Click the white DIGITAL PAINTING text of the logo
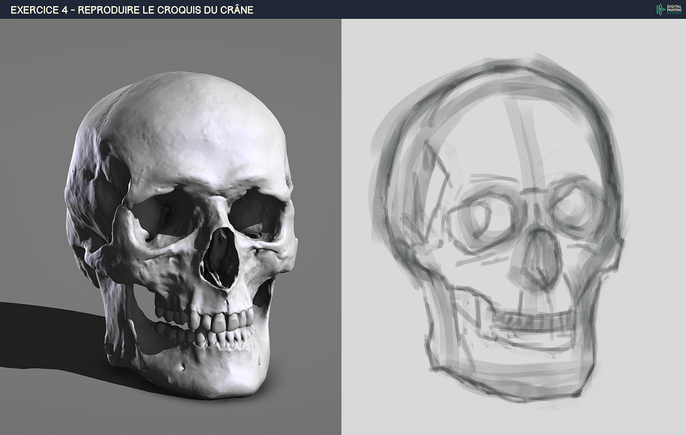Viewport: 686px width, 435px height. [674, 8]
